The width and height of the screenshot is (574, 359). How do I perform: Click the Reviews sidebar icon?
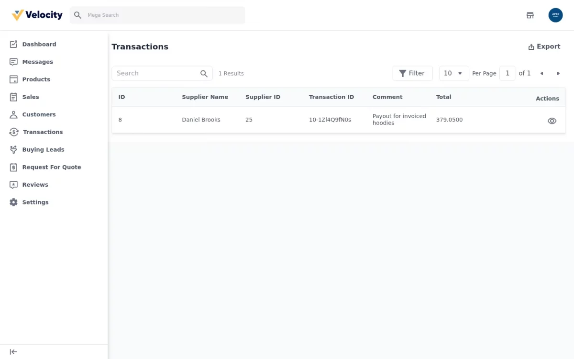13,185
